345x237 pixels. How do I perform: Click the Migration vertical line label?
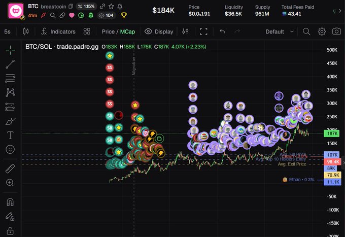click(133, 66)
